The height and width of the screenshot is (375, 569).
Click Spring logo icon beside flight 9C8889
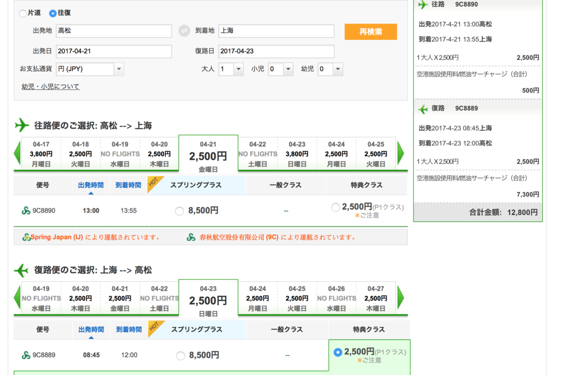[26, 355]
